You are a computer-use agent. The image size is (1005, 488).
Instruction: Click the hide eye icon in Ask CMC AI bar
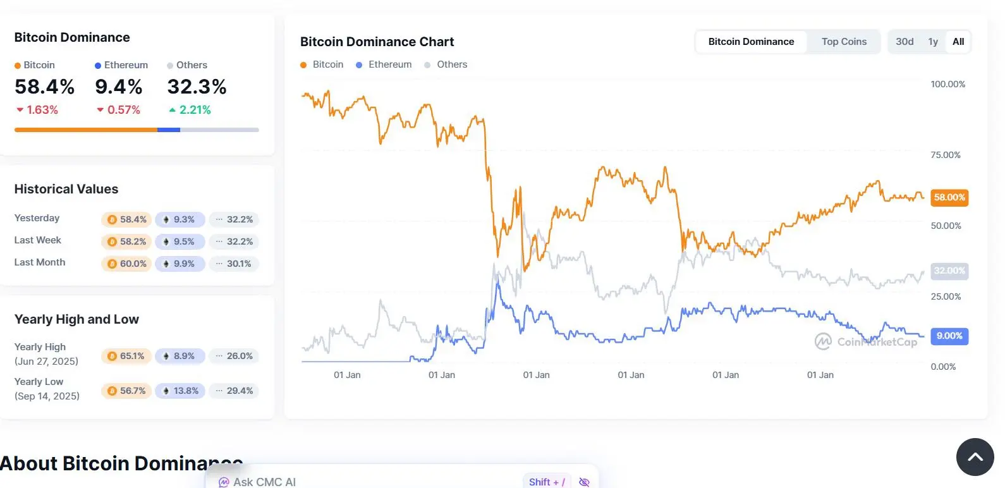(584, 482)
